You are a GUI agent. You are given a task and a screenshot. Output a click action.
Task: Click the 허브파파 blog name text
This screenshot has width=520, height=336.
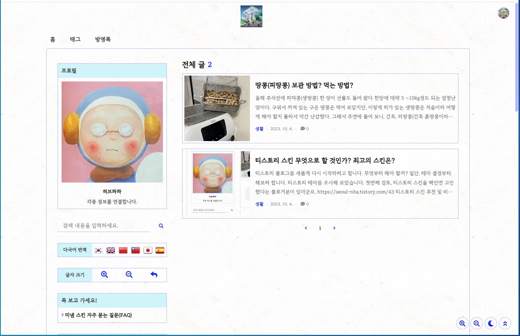(x=112, y=192)
